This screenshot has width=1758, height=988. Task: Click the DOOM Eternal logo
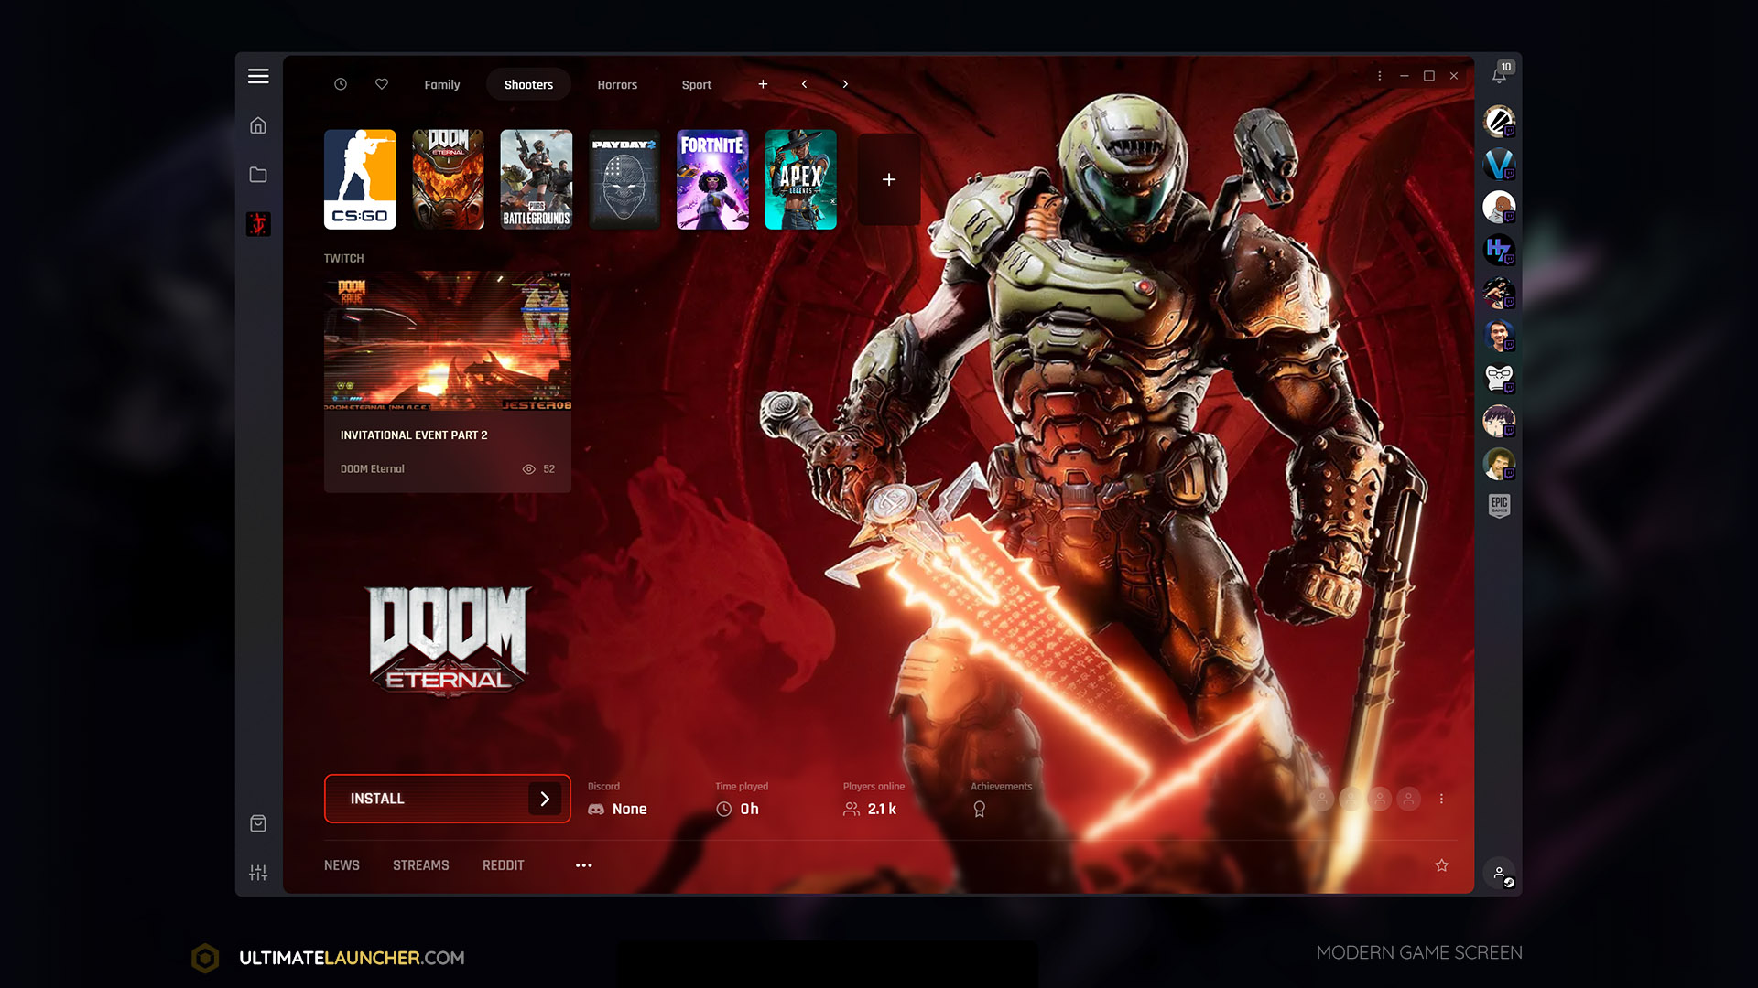click(448, 640)
